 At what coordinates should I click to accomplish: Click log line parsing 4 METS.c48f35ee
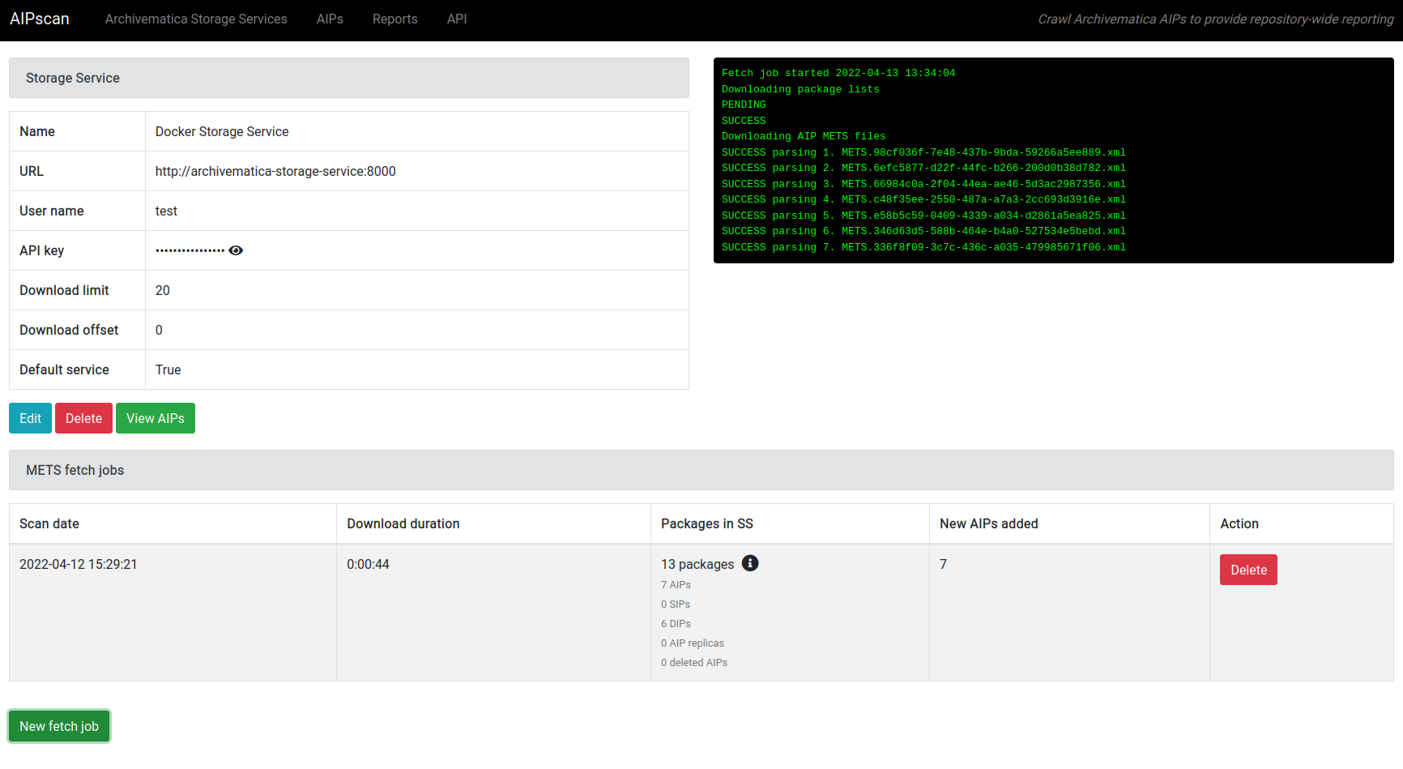[923, 199]
